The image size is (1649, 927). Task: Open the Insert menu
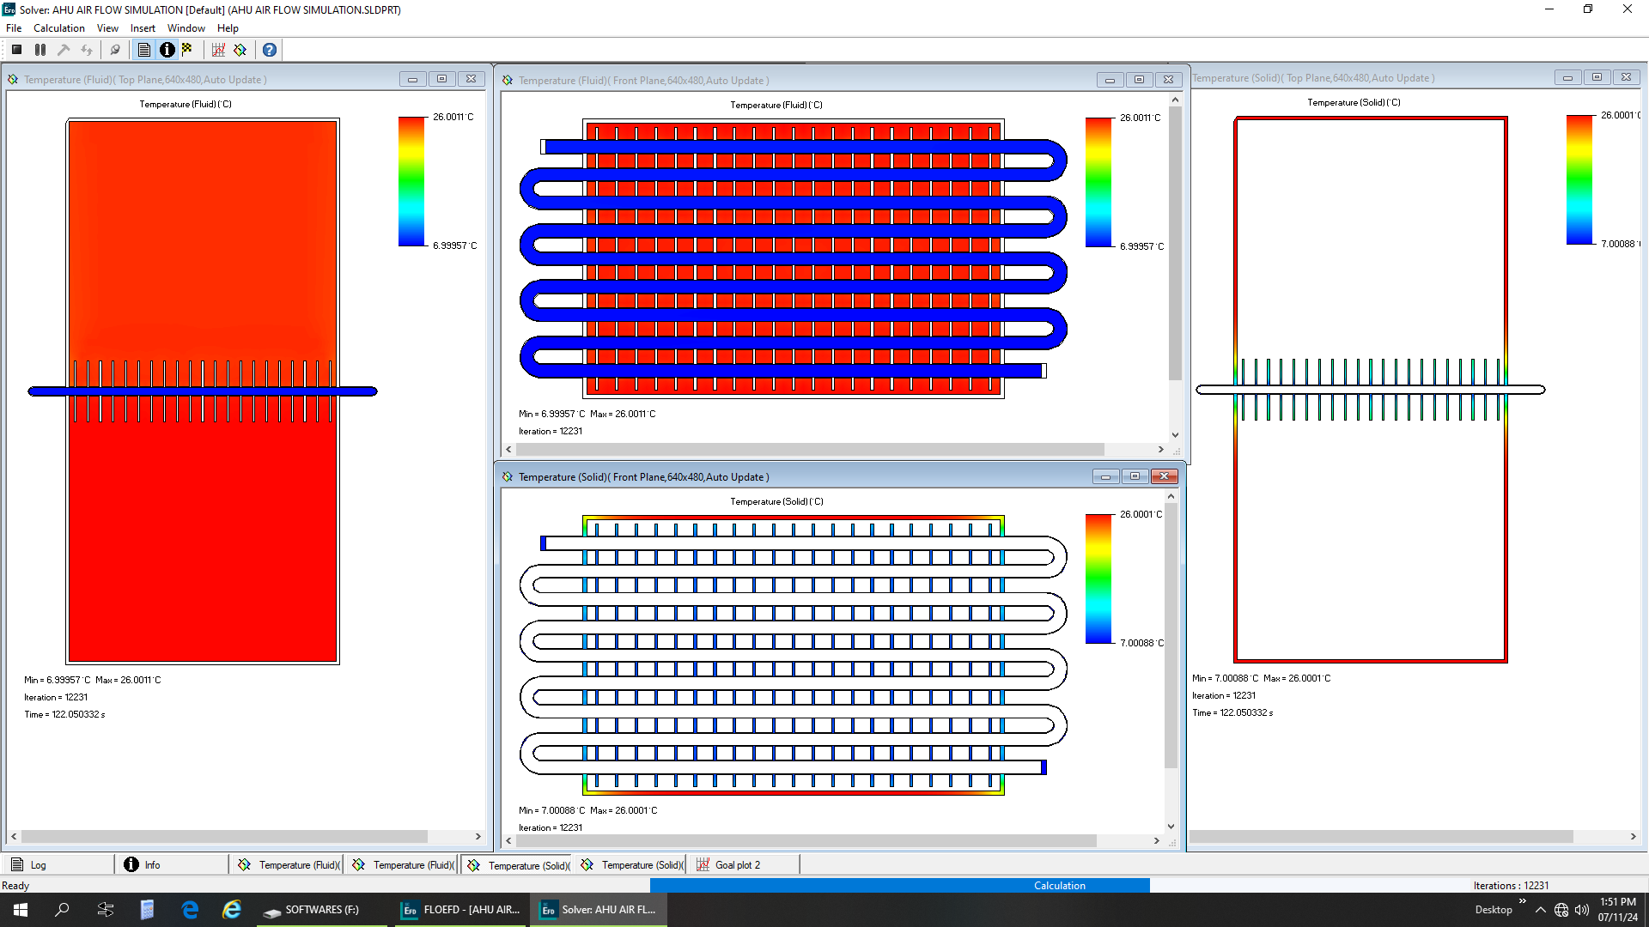pos(143,28)
